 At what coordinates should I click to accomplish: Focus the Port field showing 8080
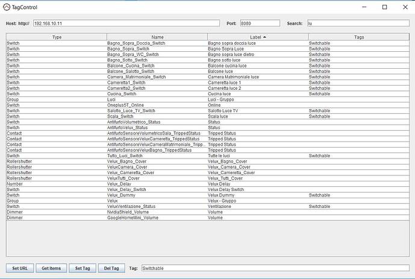tap(260, 24)
